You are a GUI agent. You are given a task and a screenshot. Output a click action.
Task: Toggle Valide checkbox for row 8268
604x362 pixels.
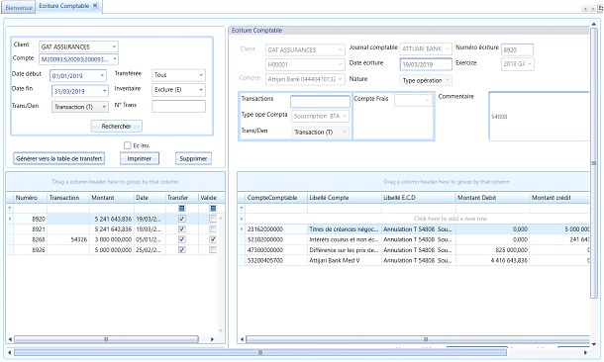213,239
